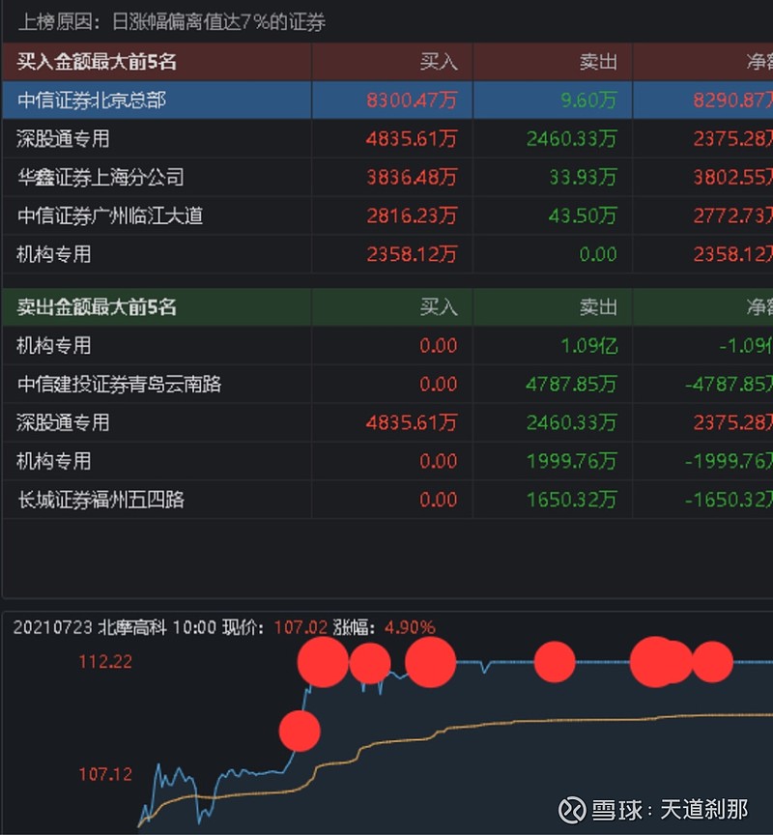This screenshot has height=835, width=773.
Task: Click the Xueqiu snowball logo icon
Action: pos(572,810)
